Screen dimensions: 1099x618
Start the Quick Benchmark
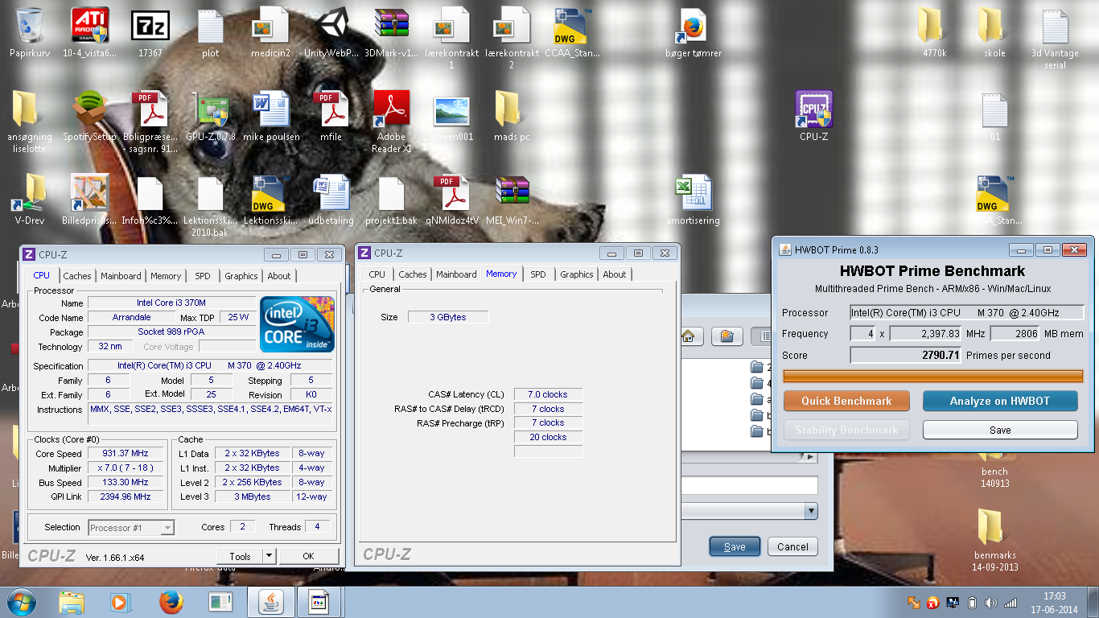846,401
